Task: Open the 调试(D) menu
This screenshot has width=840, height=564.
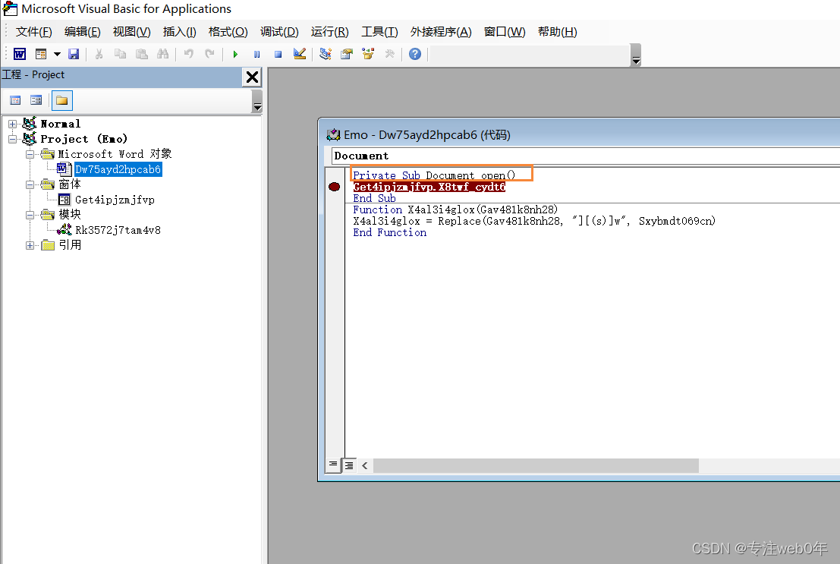Action: tap(279, 32)
